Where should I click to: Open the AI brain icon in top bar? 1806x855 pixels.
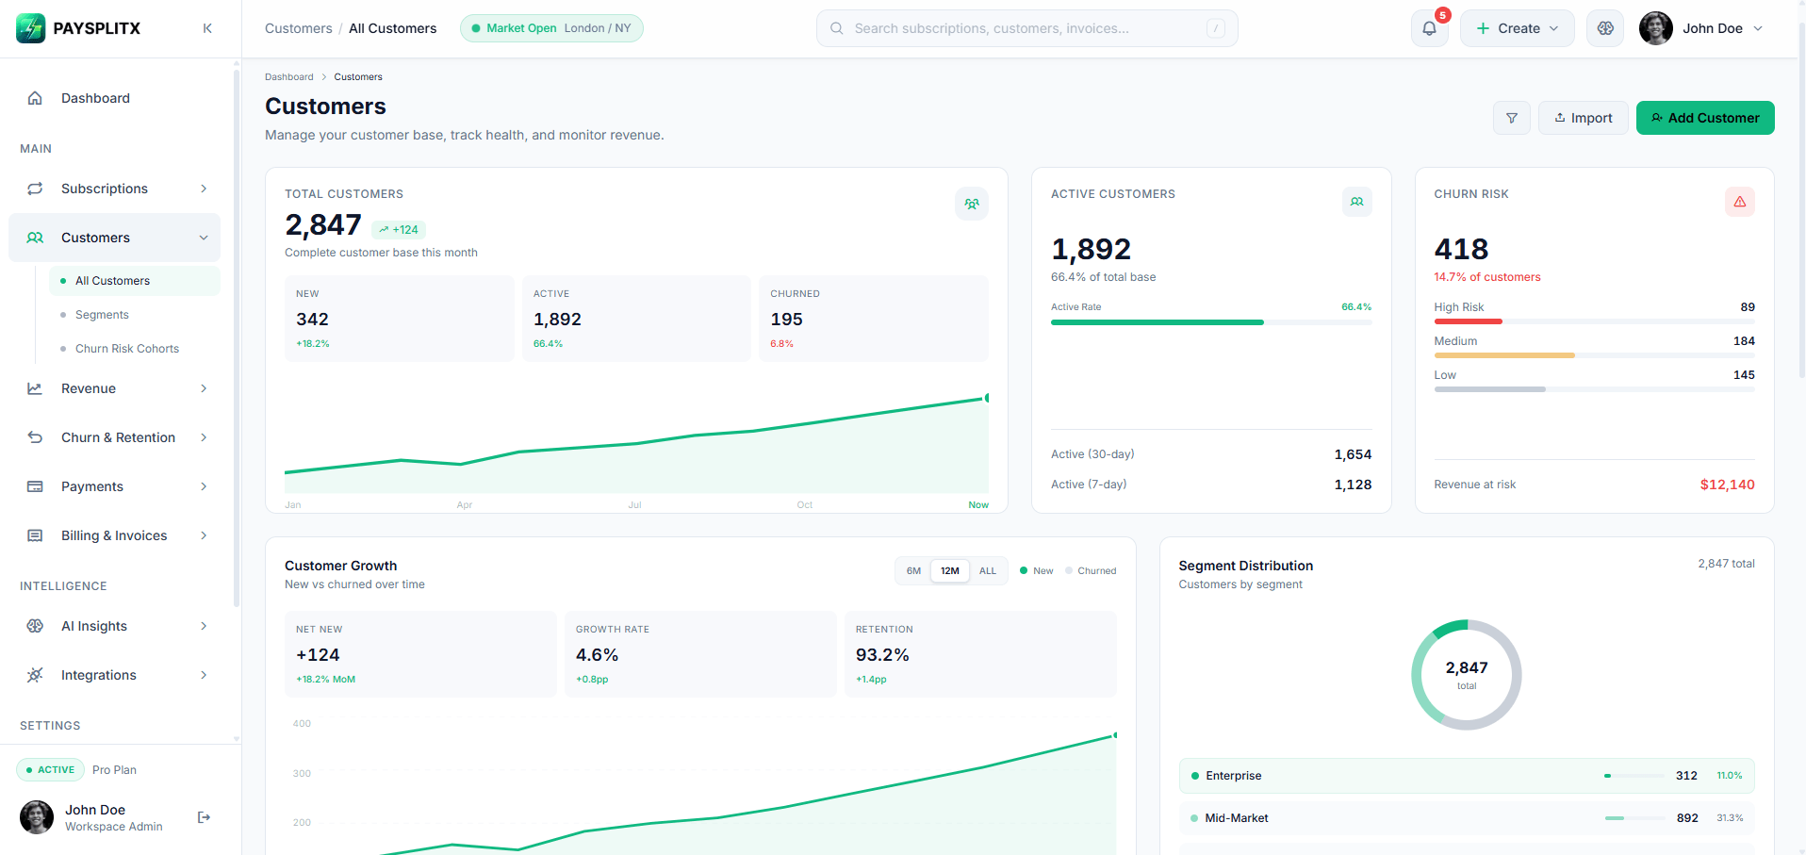click(x=1605, y=28)
